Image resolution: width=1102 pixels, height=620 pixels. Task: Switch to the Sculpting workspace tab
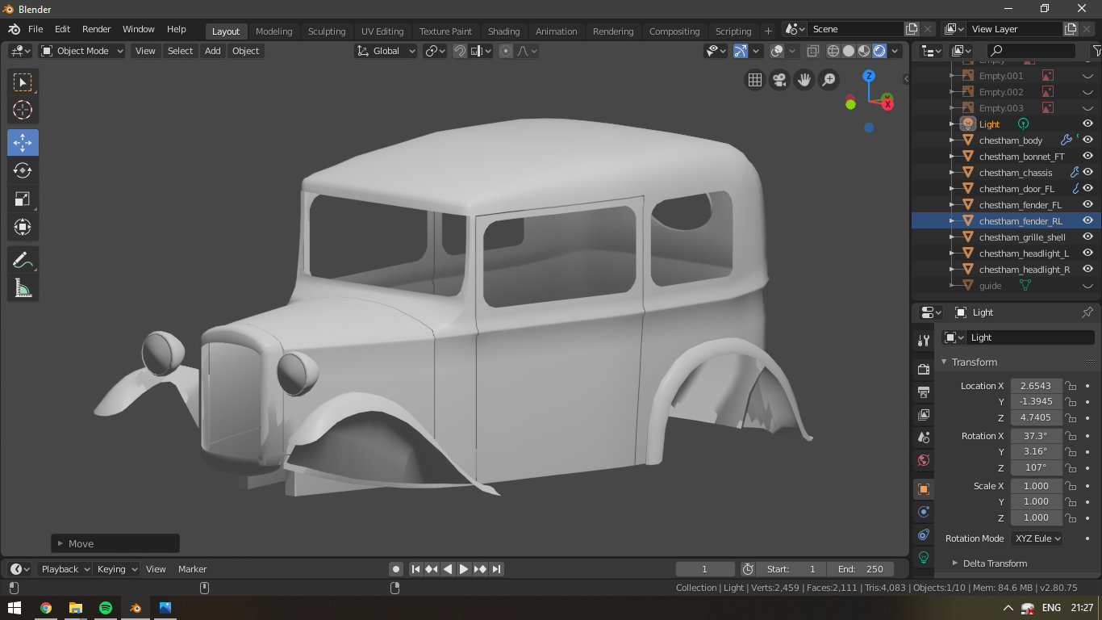coord(327,31)
